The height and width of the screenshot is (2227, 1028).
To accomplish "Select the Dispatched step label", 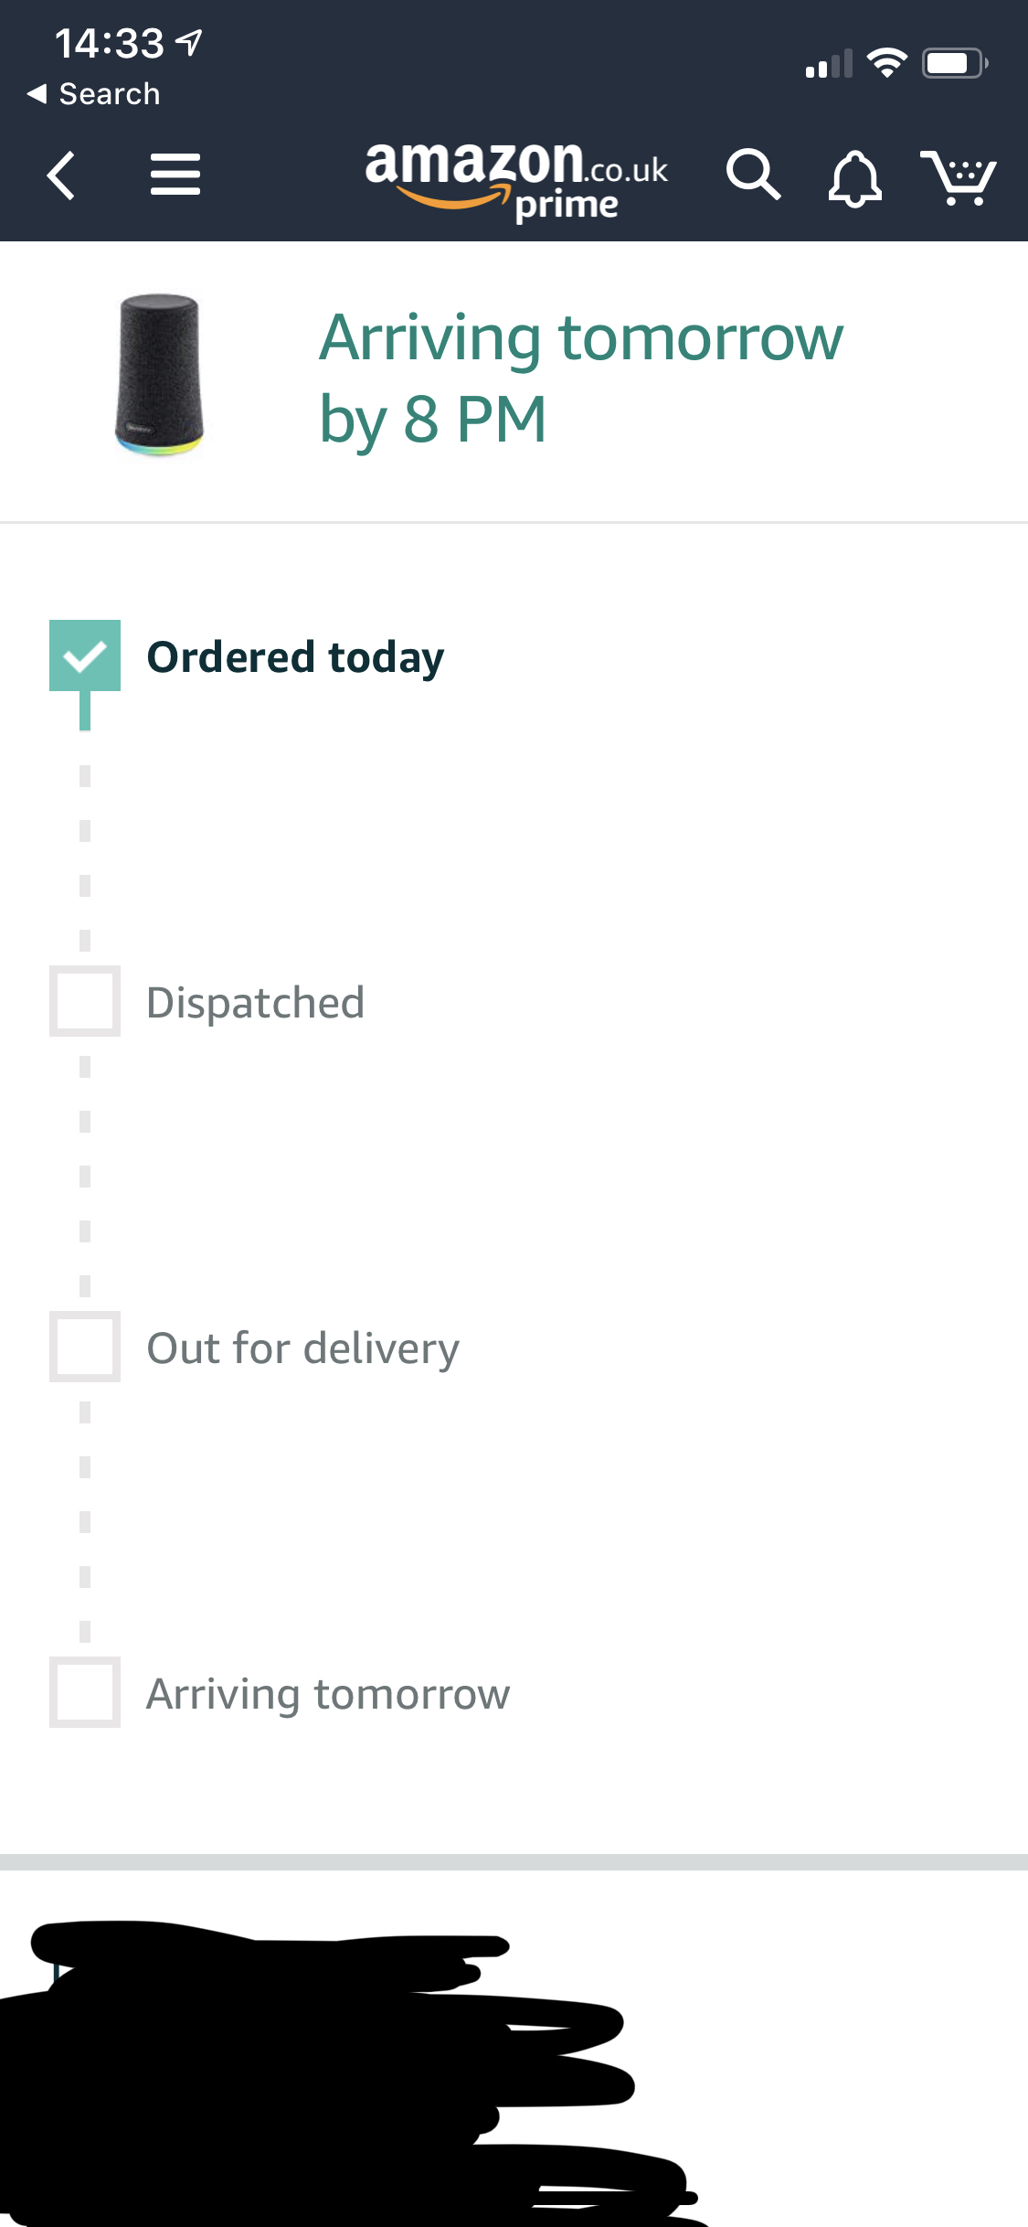I will tap(256, 1003).
